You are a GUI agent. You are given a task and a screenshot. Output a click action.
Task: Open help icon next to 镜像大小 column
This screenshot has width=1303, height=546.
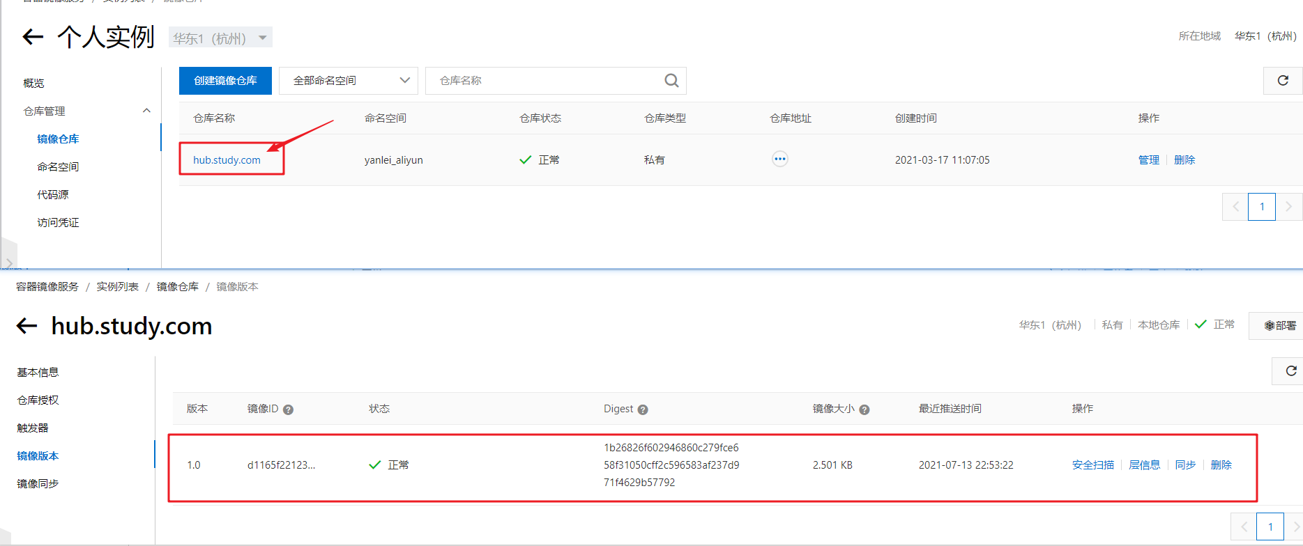(x=864, y=409)
